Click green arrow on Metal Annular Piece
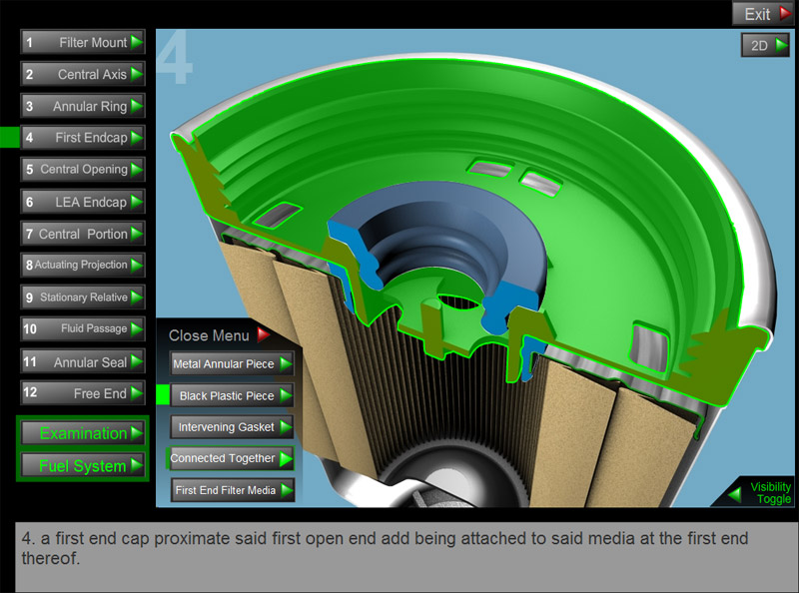Screen dimensions: 799x593 point(286,363)
